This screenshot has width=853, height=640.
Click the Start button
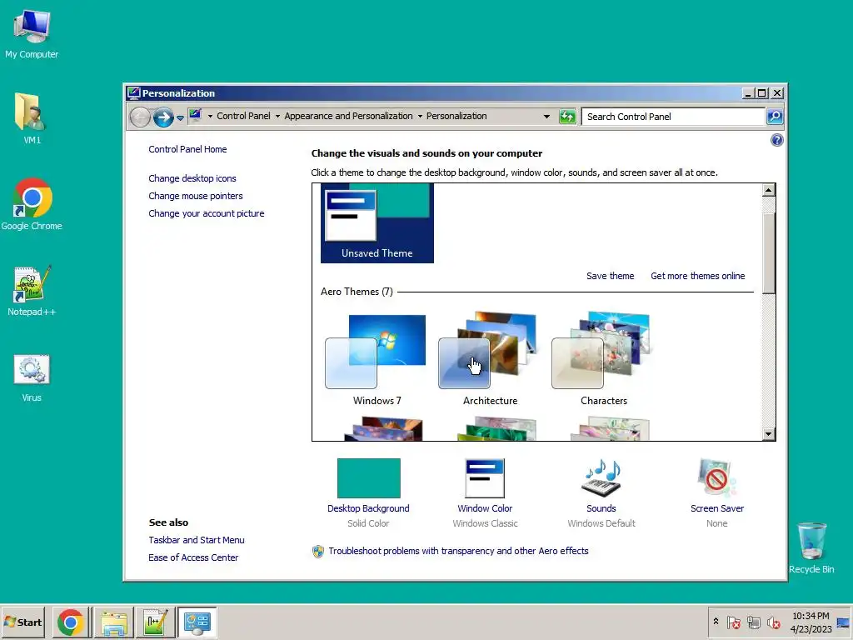[x=22, y=622]
